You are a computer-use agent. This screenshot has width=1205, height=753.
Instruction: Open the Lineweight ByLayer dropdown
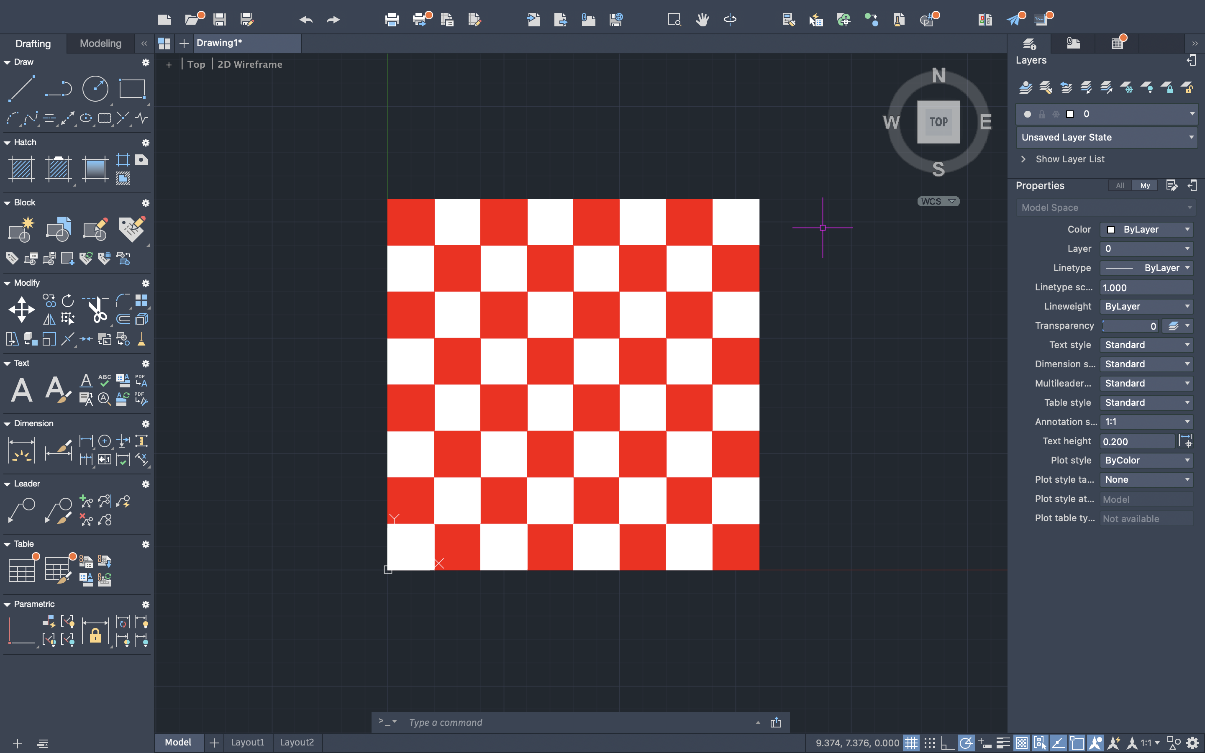pos(1146,306)
